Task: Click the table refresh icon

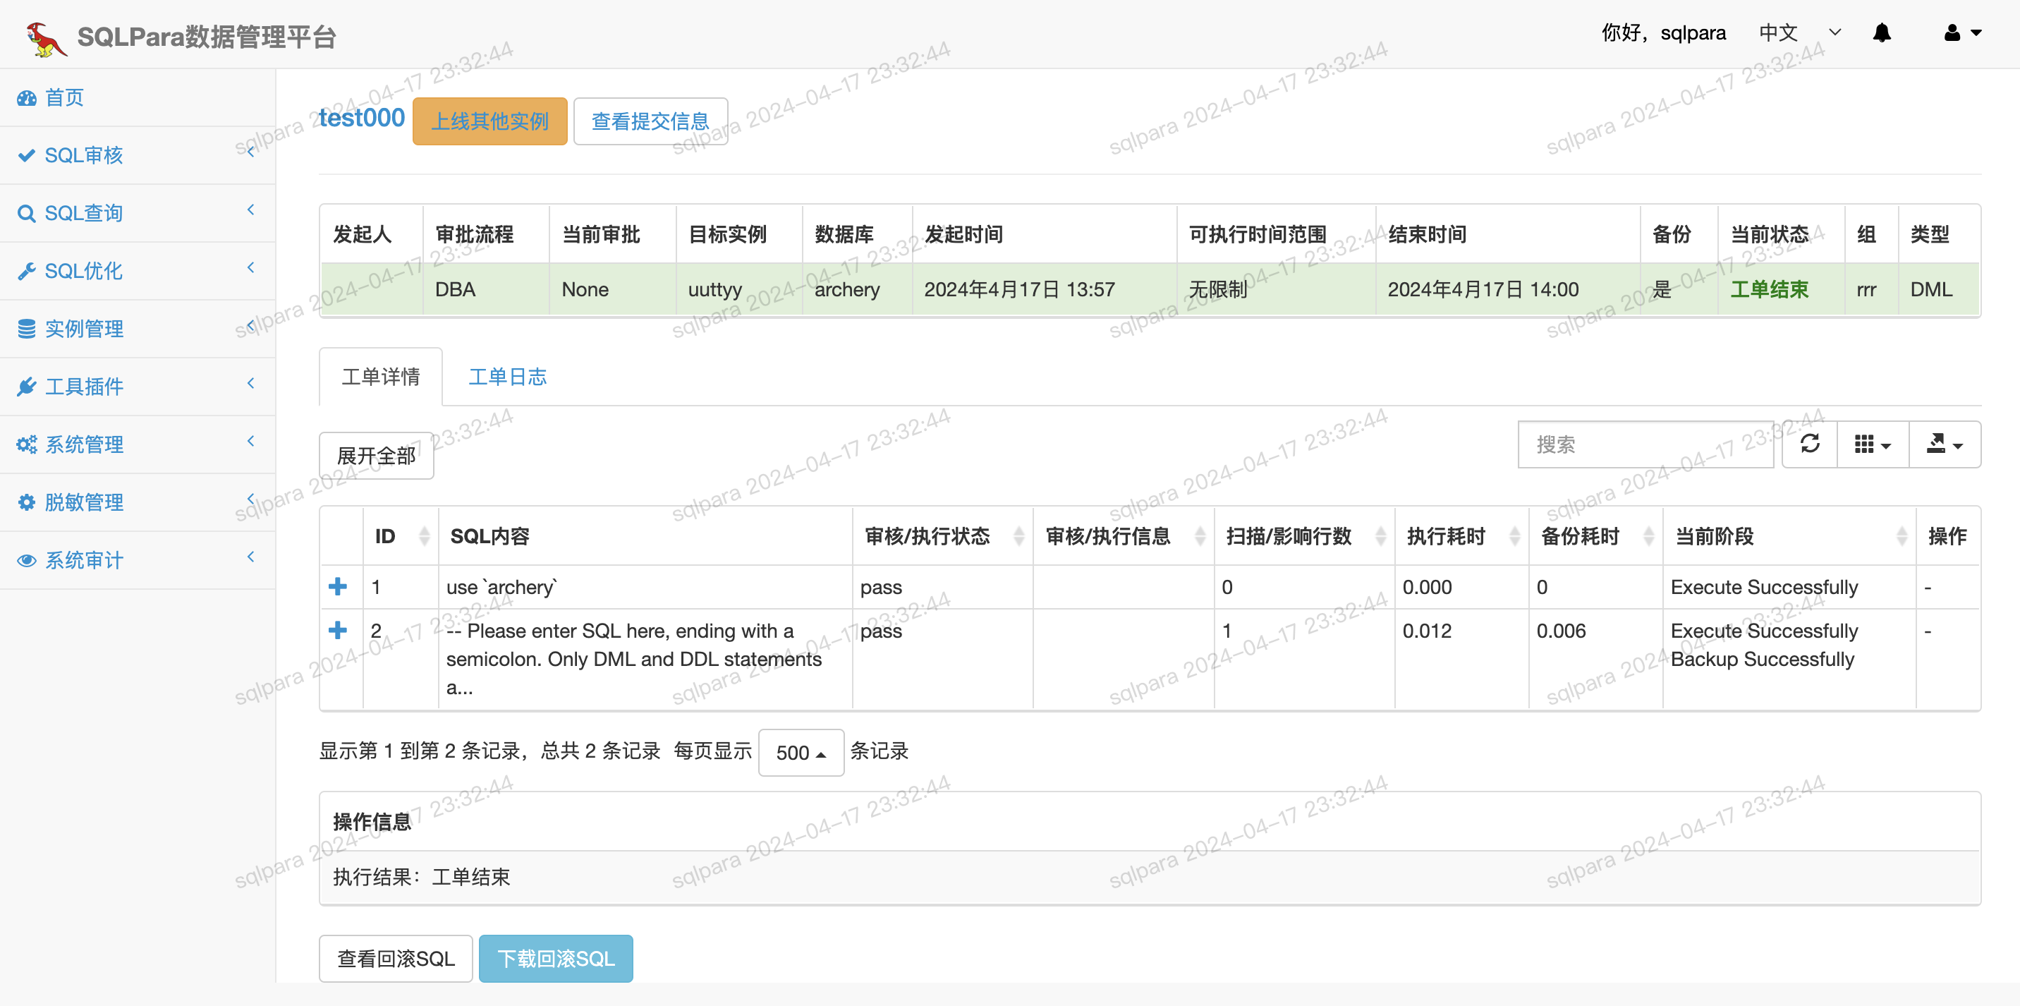Action: pyautogui.click(x=1809, y=444)
